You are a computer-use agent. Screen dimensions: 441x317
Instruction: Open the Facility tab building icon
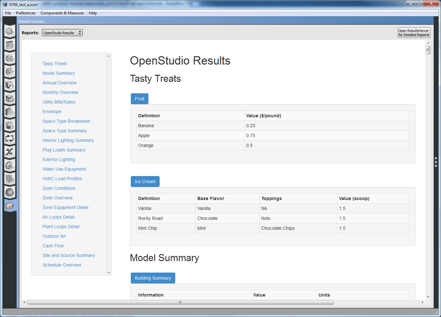coord(10,112)
